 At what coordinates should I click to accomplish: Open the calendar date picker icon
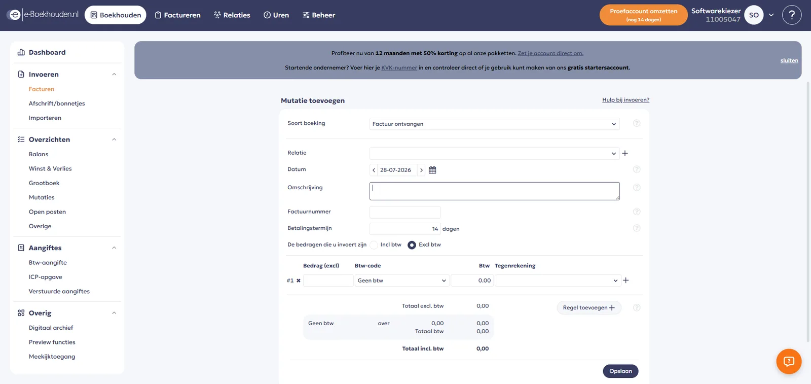coord(432,170)
